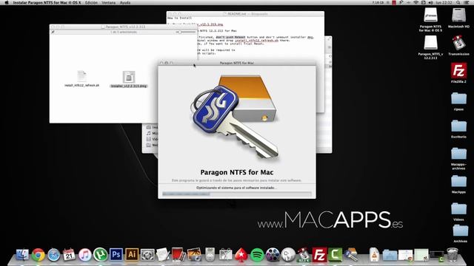Open the Ventana menu
This screenshot has height=266, width=474.
click(109, 2)
